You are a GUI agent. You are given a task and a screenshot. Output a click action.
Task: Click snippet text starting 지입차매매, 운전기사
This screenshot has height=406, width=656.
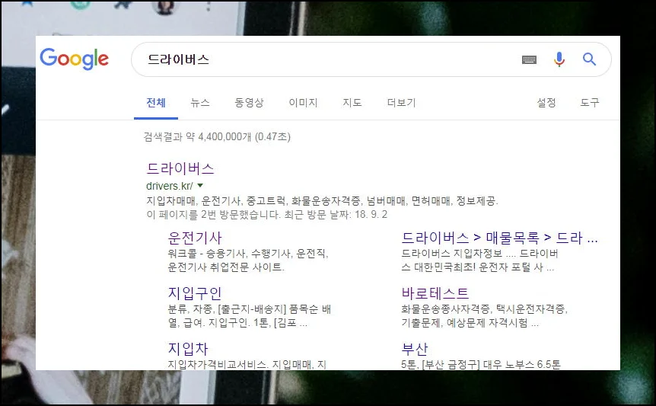click(322, 201)
